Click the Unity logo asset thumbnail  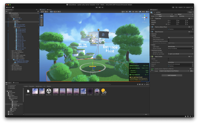pos(49,91)
